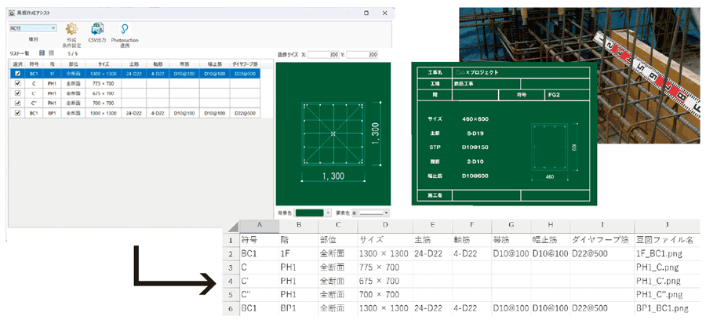Click the 幅止筋 column header in the list
Screen dimensions: 706x320
214,64
